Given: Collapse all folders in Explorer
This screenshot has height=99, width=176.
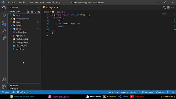Looking at the screenshot, I should pos(39,12).
